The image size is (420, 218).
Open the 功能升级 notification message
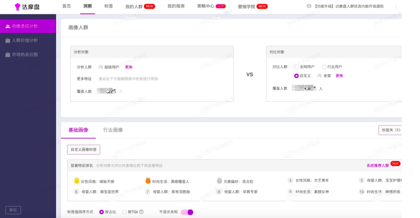tap(349, 6)
